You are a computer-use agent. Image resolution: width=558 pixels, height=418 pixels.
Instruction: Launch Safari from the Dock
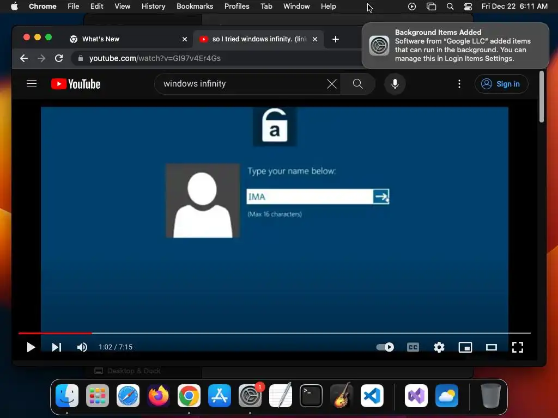pos(128,396)
